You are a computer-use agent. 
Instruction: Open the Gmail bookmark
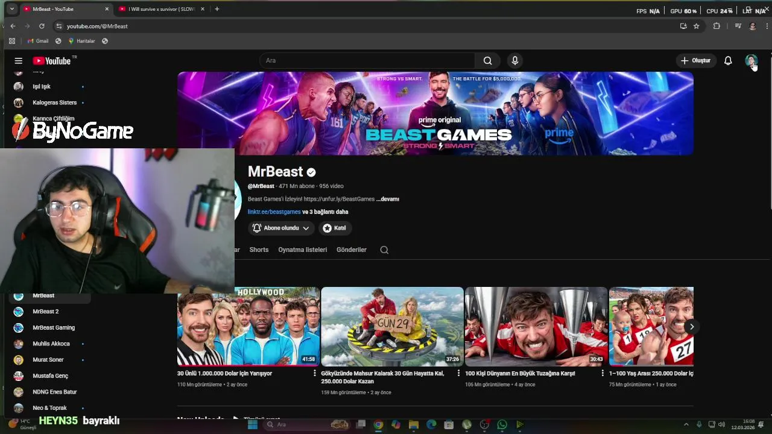37,41
